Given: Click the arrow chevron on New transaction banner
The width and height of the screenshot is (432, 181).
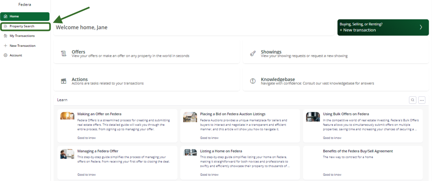Looking at the screenshot, I should coord(421,27).
